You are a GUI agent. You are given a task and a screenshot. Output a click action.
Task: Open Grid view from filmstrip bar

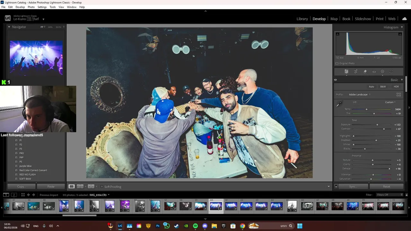(23, 195)
